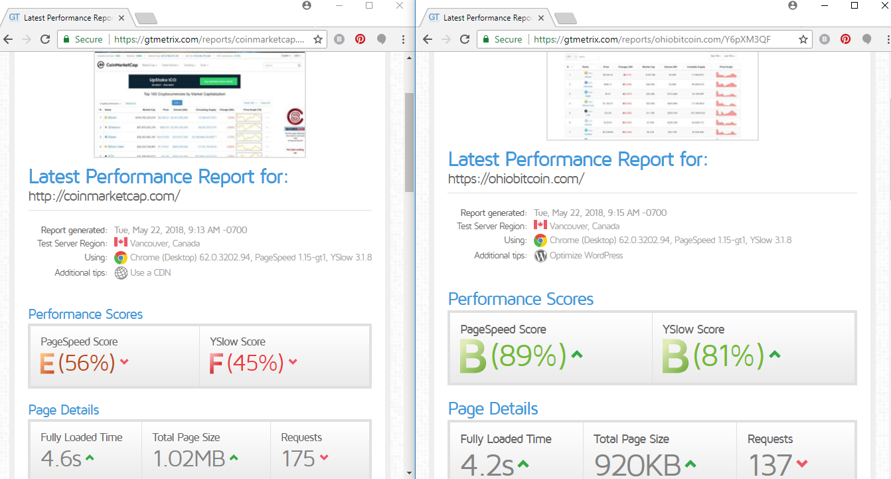Open the Use a CDN tip link
891x479 pixels.
(150, 272)
